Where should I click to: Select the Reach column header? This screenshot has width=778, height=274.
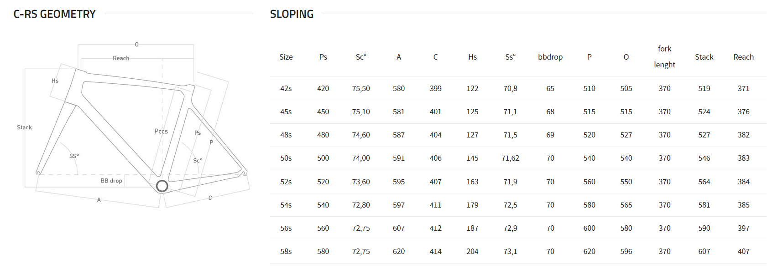pyautogui.click(x=744, y=57)
